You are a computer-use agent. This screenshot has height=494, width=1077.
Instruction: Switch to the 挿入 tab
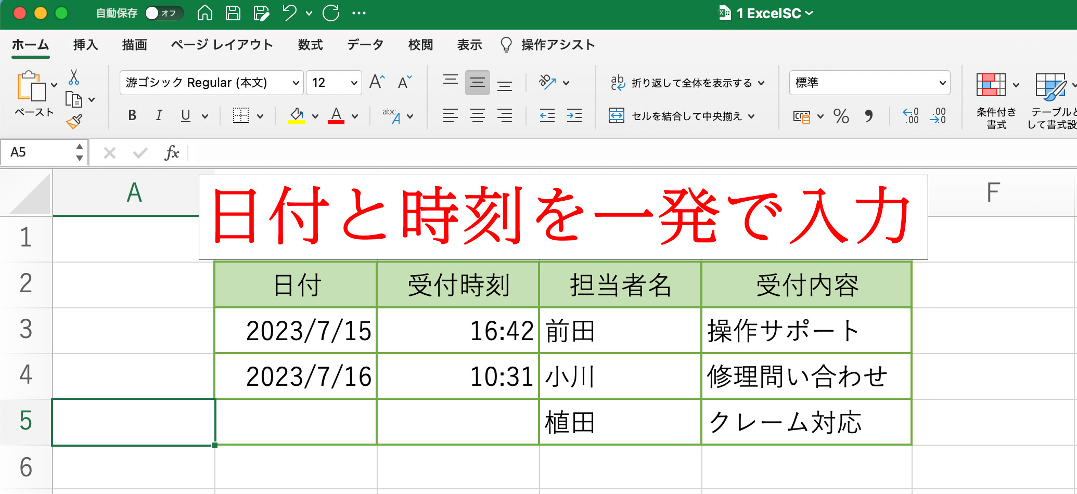pyautogui.click(x=85, y=45)
